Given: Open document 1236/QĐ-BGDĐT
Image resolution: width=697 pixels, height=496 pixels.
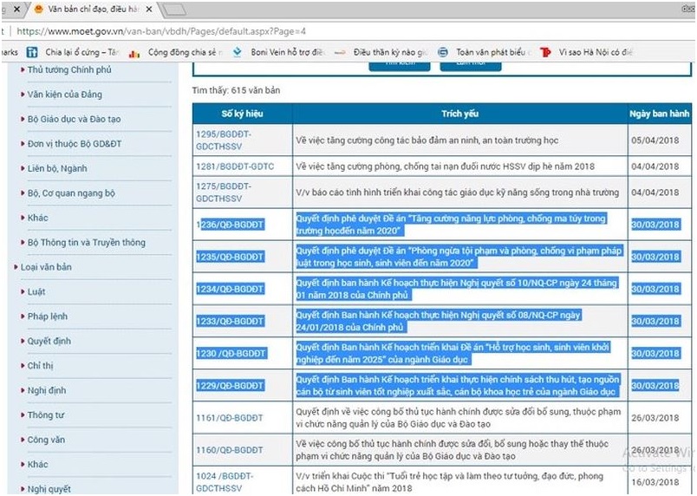Looking at the screenshot, I should 230,225.
